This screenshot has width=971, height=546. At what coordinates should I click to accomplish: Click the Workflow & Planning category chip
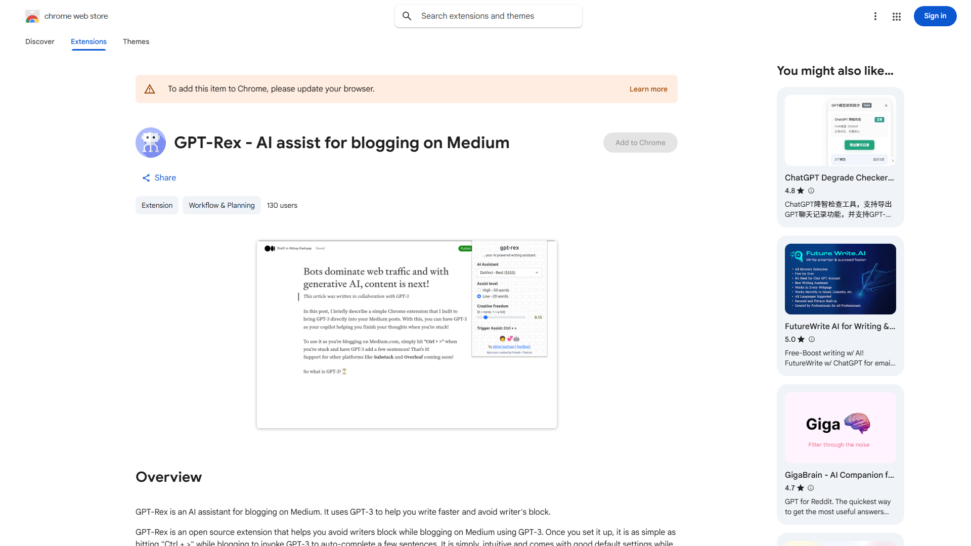coord(222,205)
